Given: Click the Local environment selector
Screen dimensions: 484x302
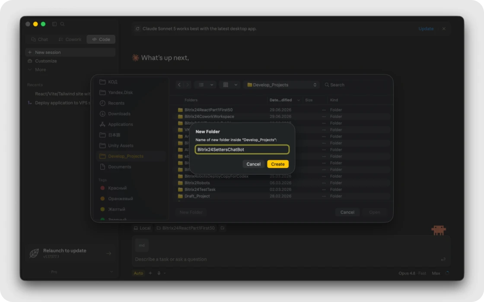Looking at the screenshot, I should coord(142,228).
